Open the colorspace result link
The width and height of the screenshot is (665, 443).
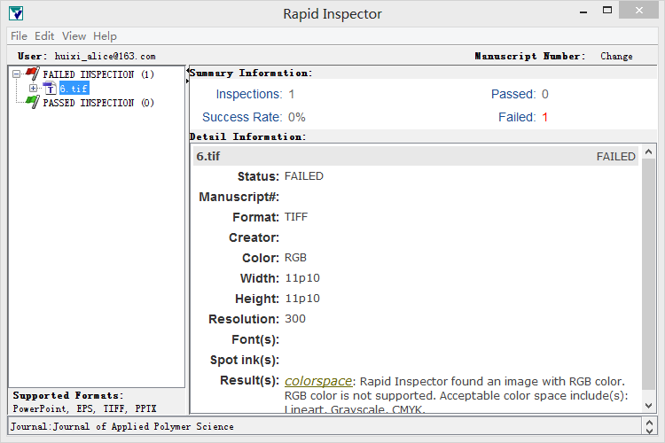[318, 381]
